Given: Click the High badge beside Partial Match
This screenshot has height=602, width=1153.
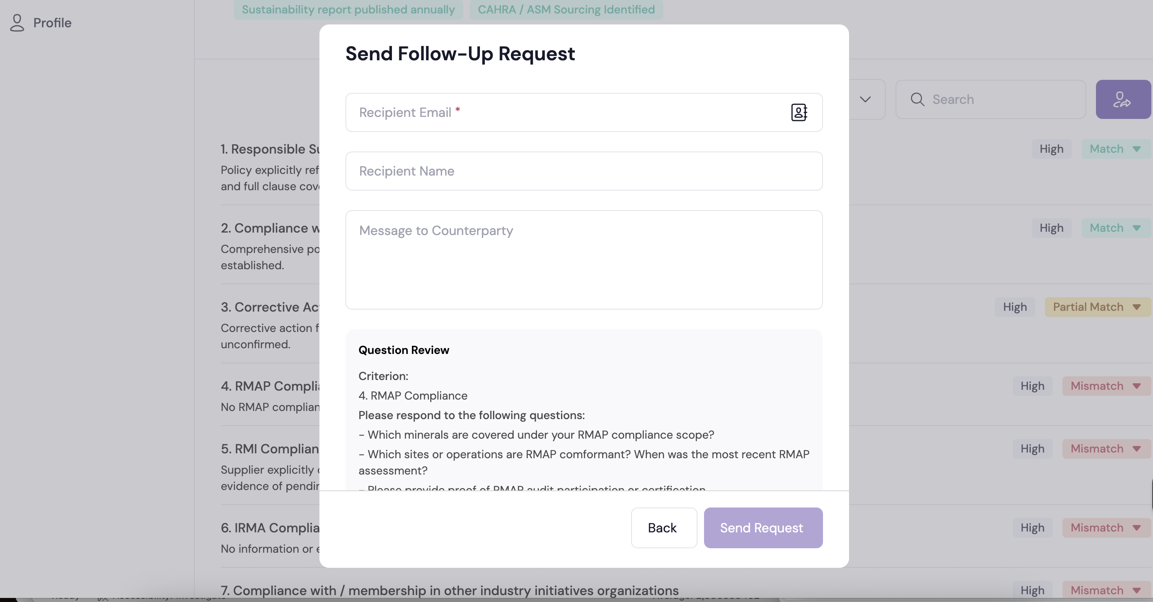Looking at the screenshot, I should tap(1014, 307).
